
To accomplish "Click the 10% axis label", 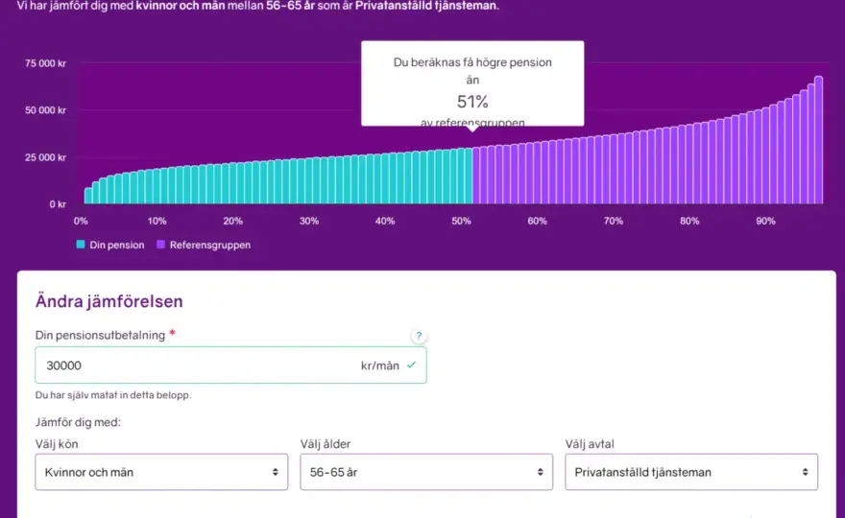I will 157,221.
